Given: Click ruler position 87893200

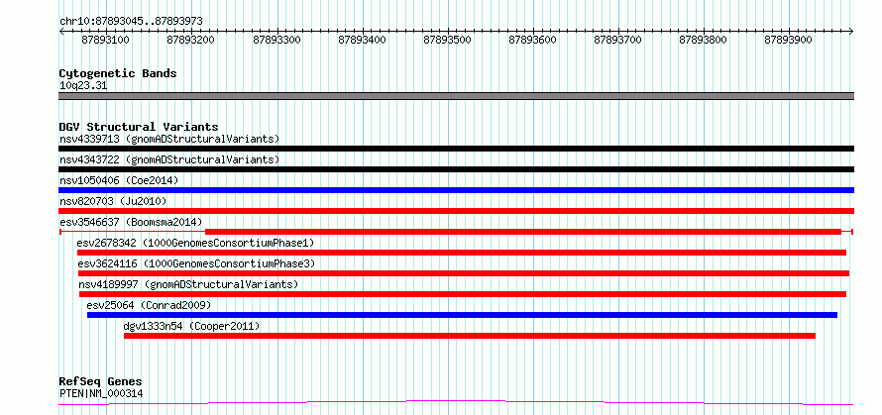Looking at the screenshot, I should pyautogui.click(x=190, y=40).
